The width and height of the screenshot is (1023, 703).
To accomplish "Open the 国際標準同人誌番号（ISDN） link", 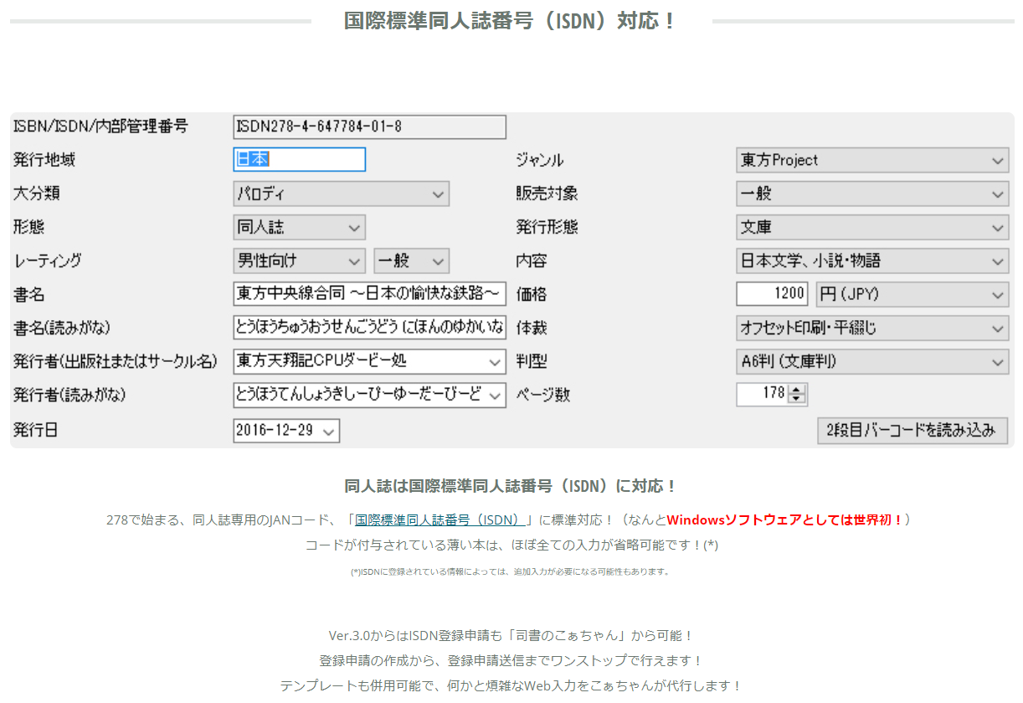I will tap(440, 519).
